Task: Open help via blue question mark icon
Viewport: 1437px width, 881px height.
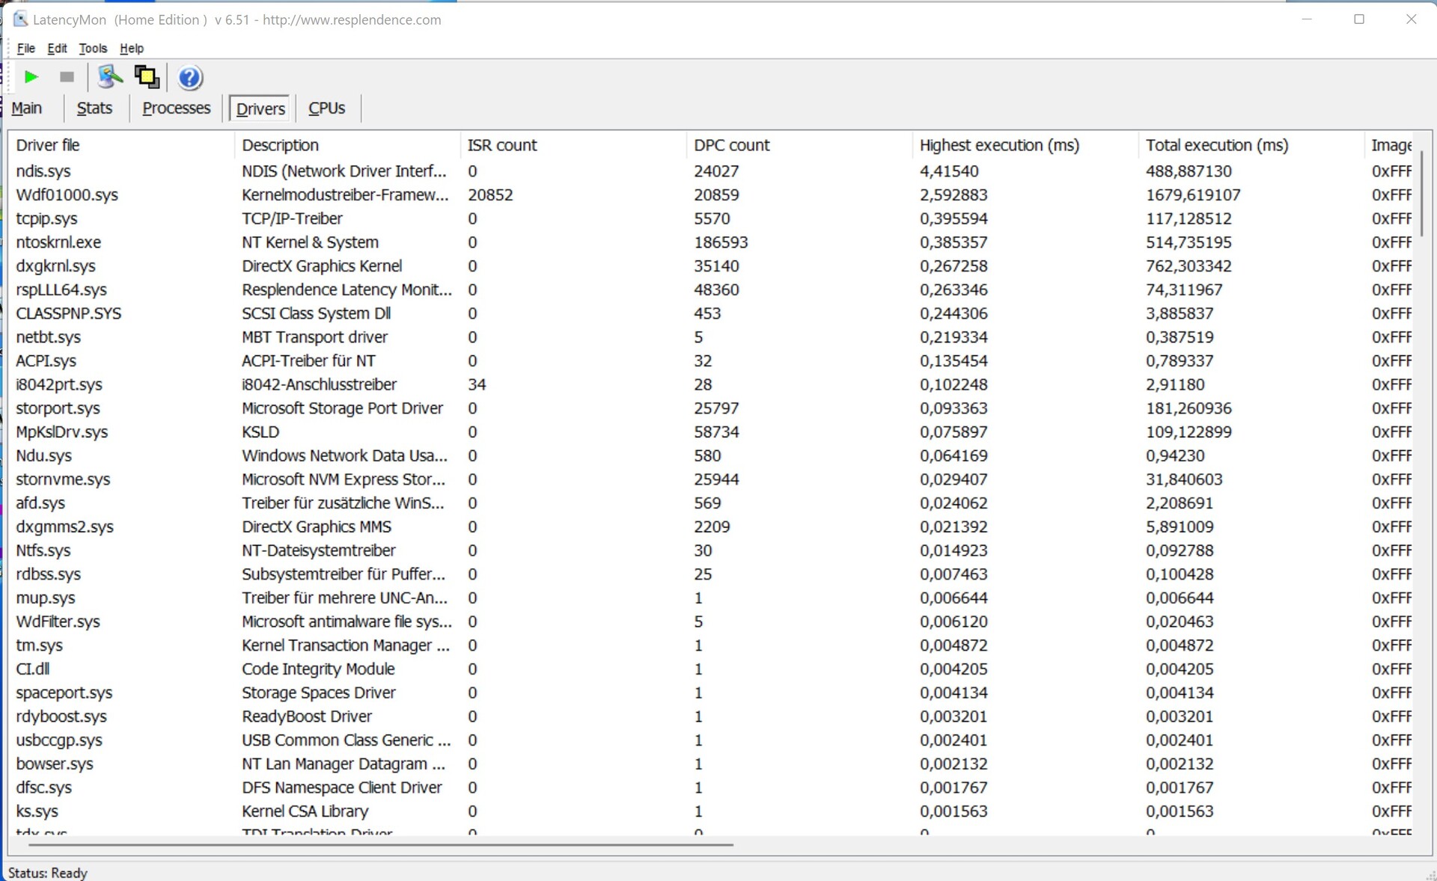Action: [x=190, y=78]
